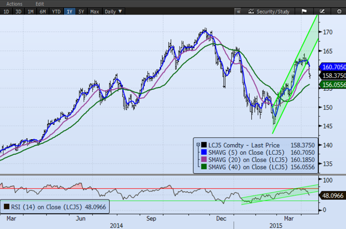
Task: Click the flag event marker icon
Action: [304, 11]
